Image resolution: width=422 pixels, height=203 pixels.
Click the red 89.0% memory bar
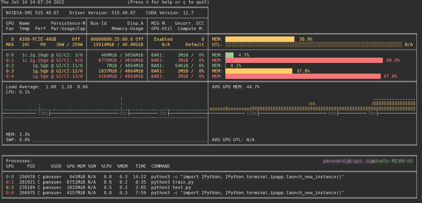coord(304,60)
